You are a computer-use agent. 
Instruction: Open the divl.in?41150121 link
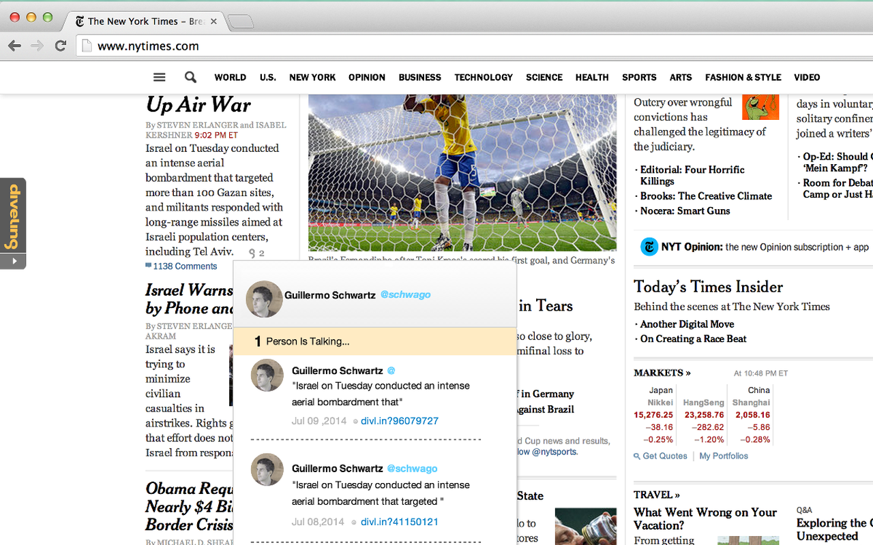tap(400, 522)
